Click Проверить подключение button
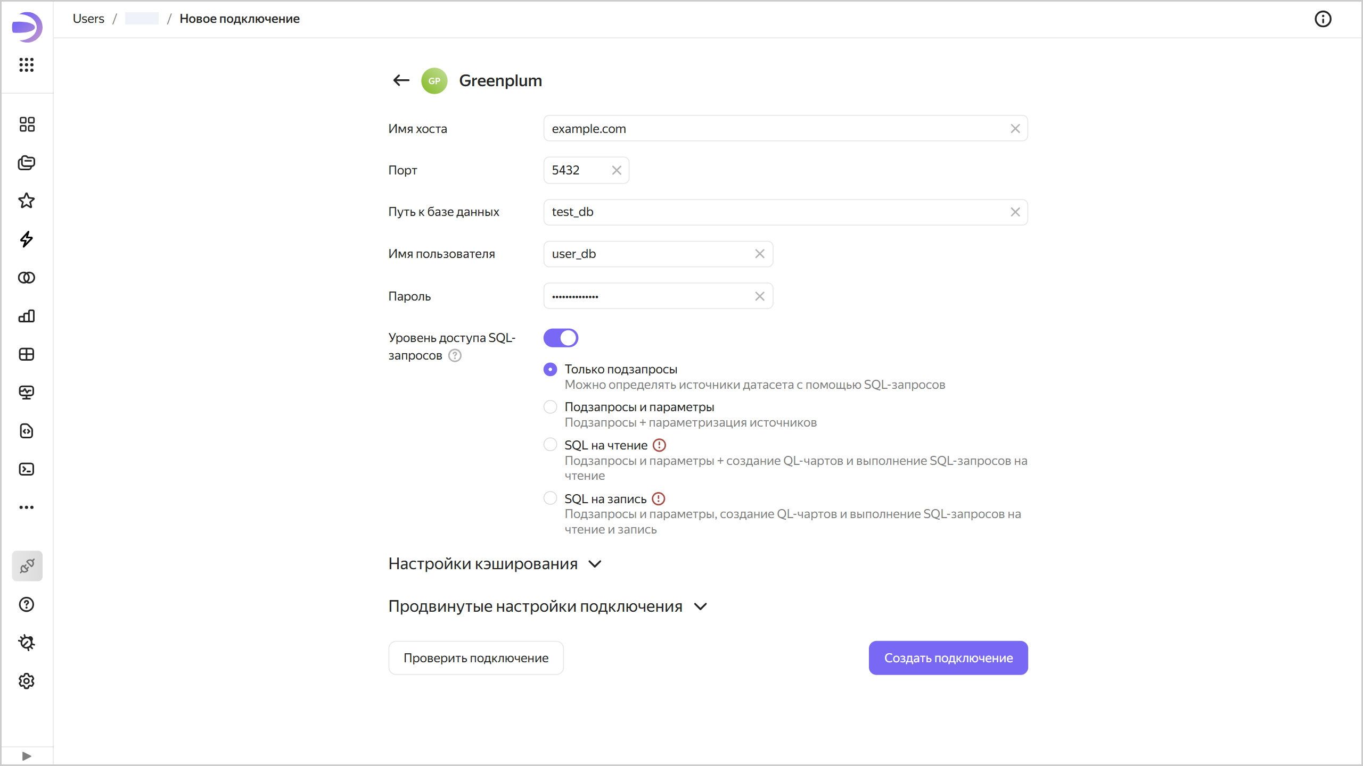Viewport: 1363px width, 766px height. (476, 658)
